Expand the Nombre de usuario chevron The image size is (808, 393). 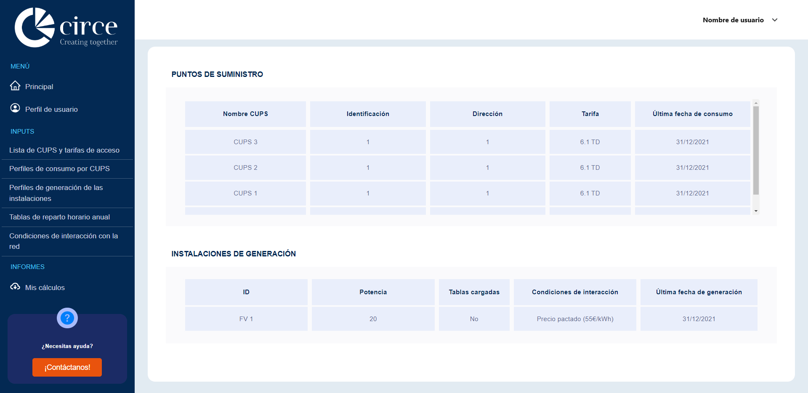tap(775, 20)
